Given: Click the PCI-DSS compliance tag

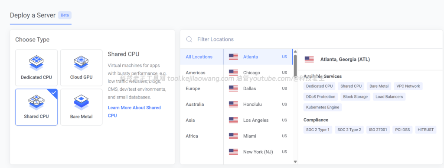Looking at the screenshot, I should tap(402, 130).
